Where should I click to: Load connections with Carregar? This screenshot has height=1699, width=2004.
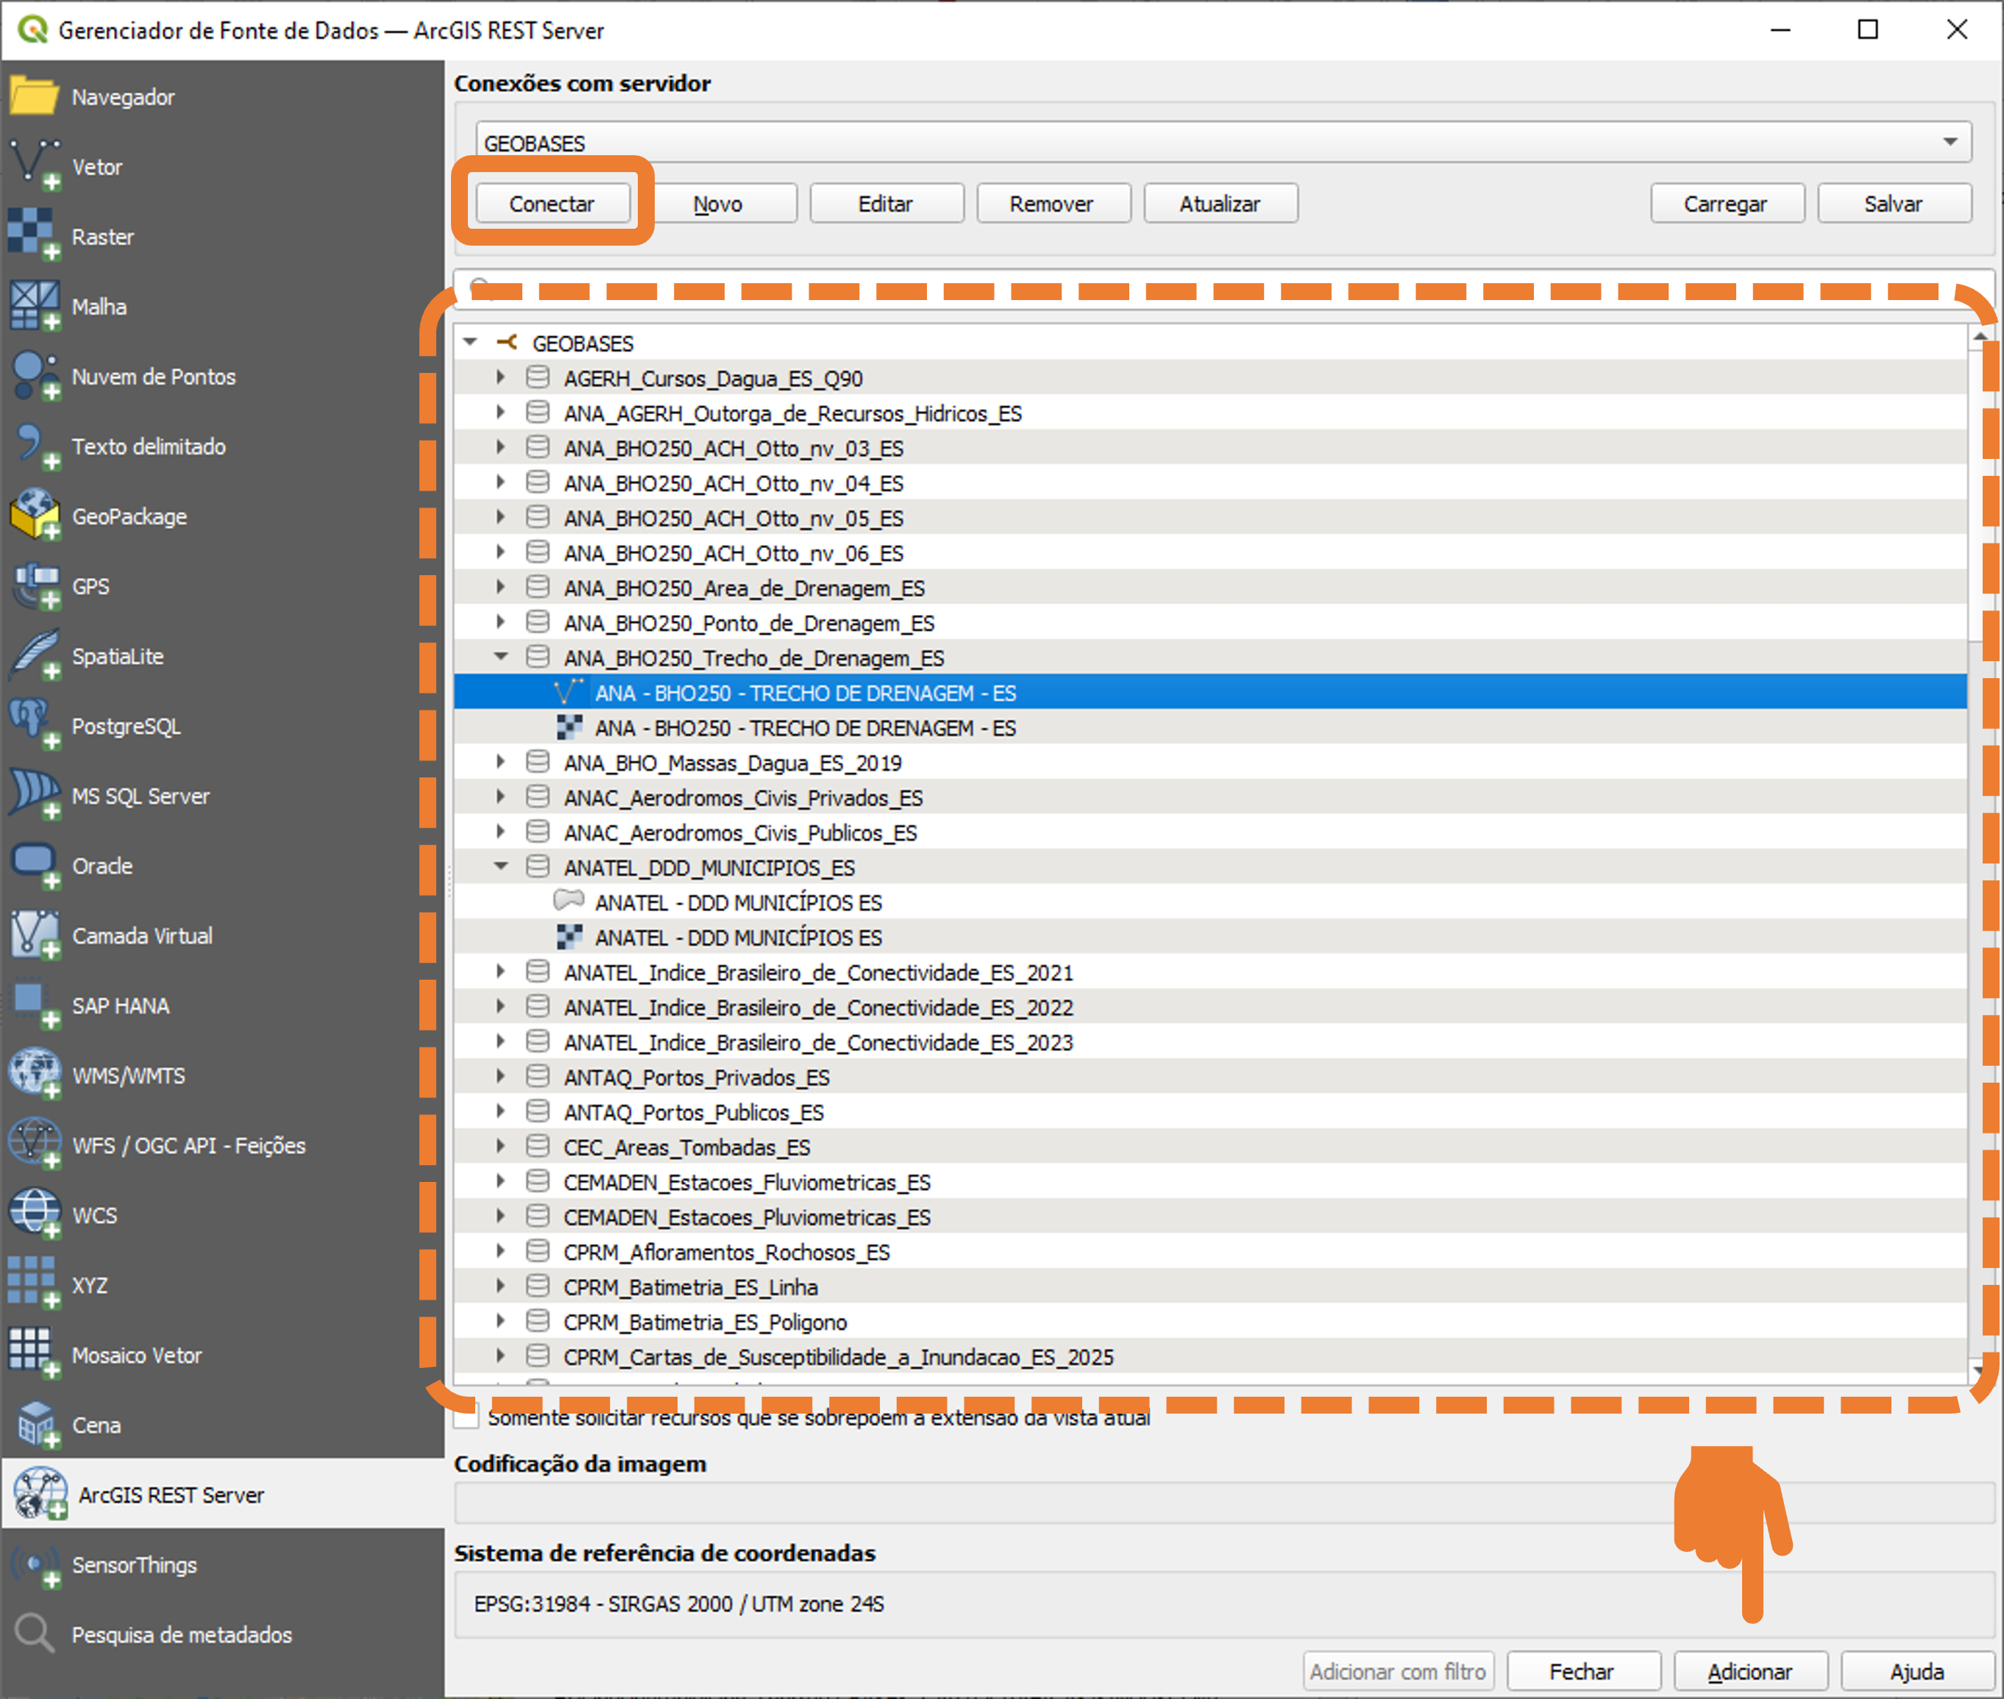[x=1727, y=203]
